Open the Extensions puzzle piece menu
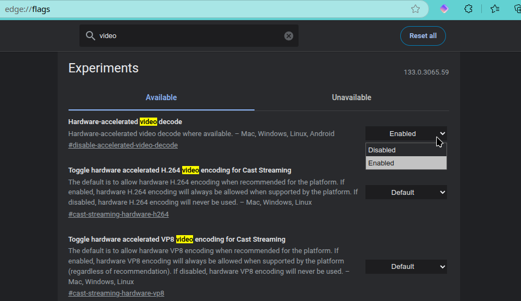This screenshot has width=521, height=301. click(x=468, y=9)
